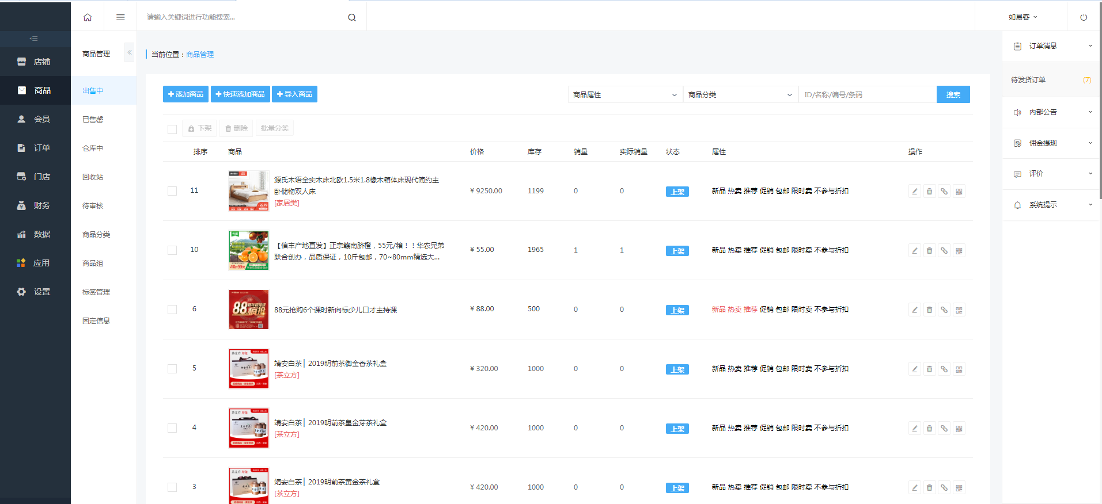The height and width of the screenshot is (504, 1102).
Task: Open the 订单 section in sidebar
Action: tap(35, 148)
